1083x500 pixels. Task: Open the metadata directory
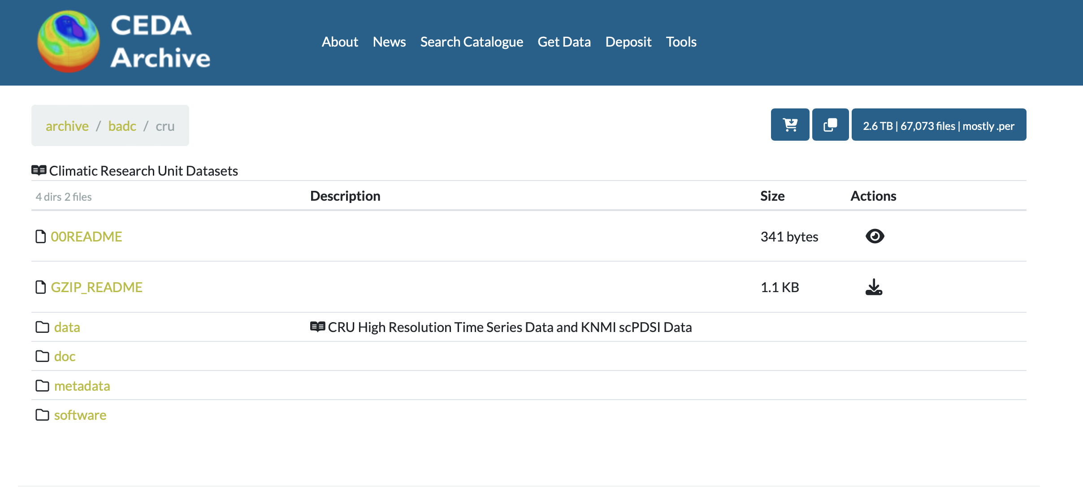[x=82, y=386]
